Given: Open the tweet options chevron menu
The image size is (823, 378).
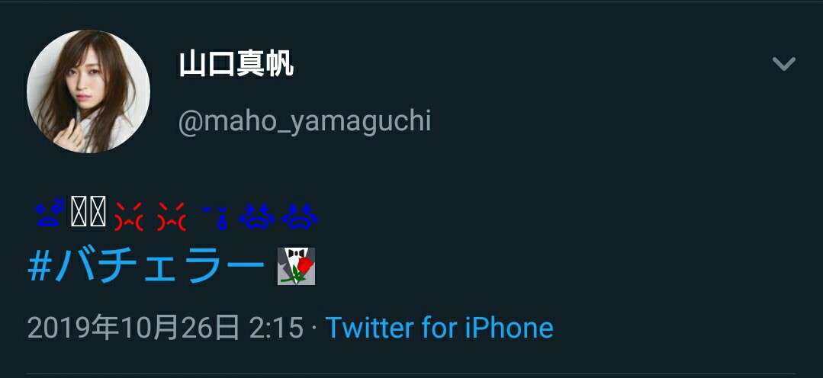Looking at the screenshot, I should (x=783, y=64).
